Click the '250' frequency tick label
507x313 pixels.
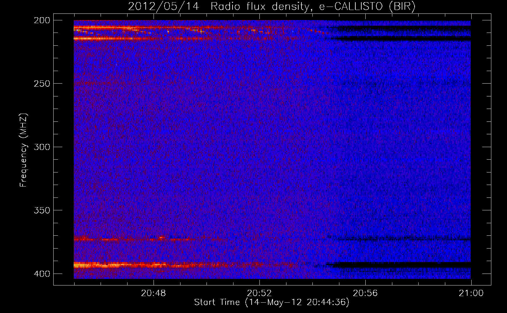click(42, 84)
